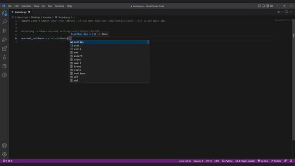The width and height of the screenshot is (295, 166).
Task: Click Ln 6, Col 35 status item
Action: click(x=185, y=161)
